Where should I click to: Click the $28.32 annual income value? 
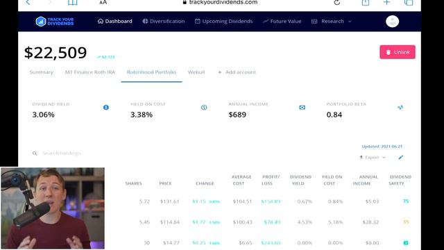pos(370,222)
